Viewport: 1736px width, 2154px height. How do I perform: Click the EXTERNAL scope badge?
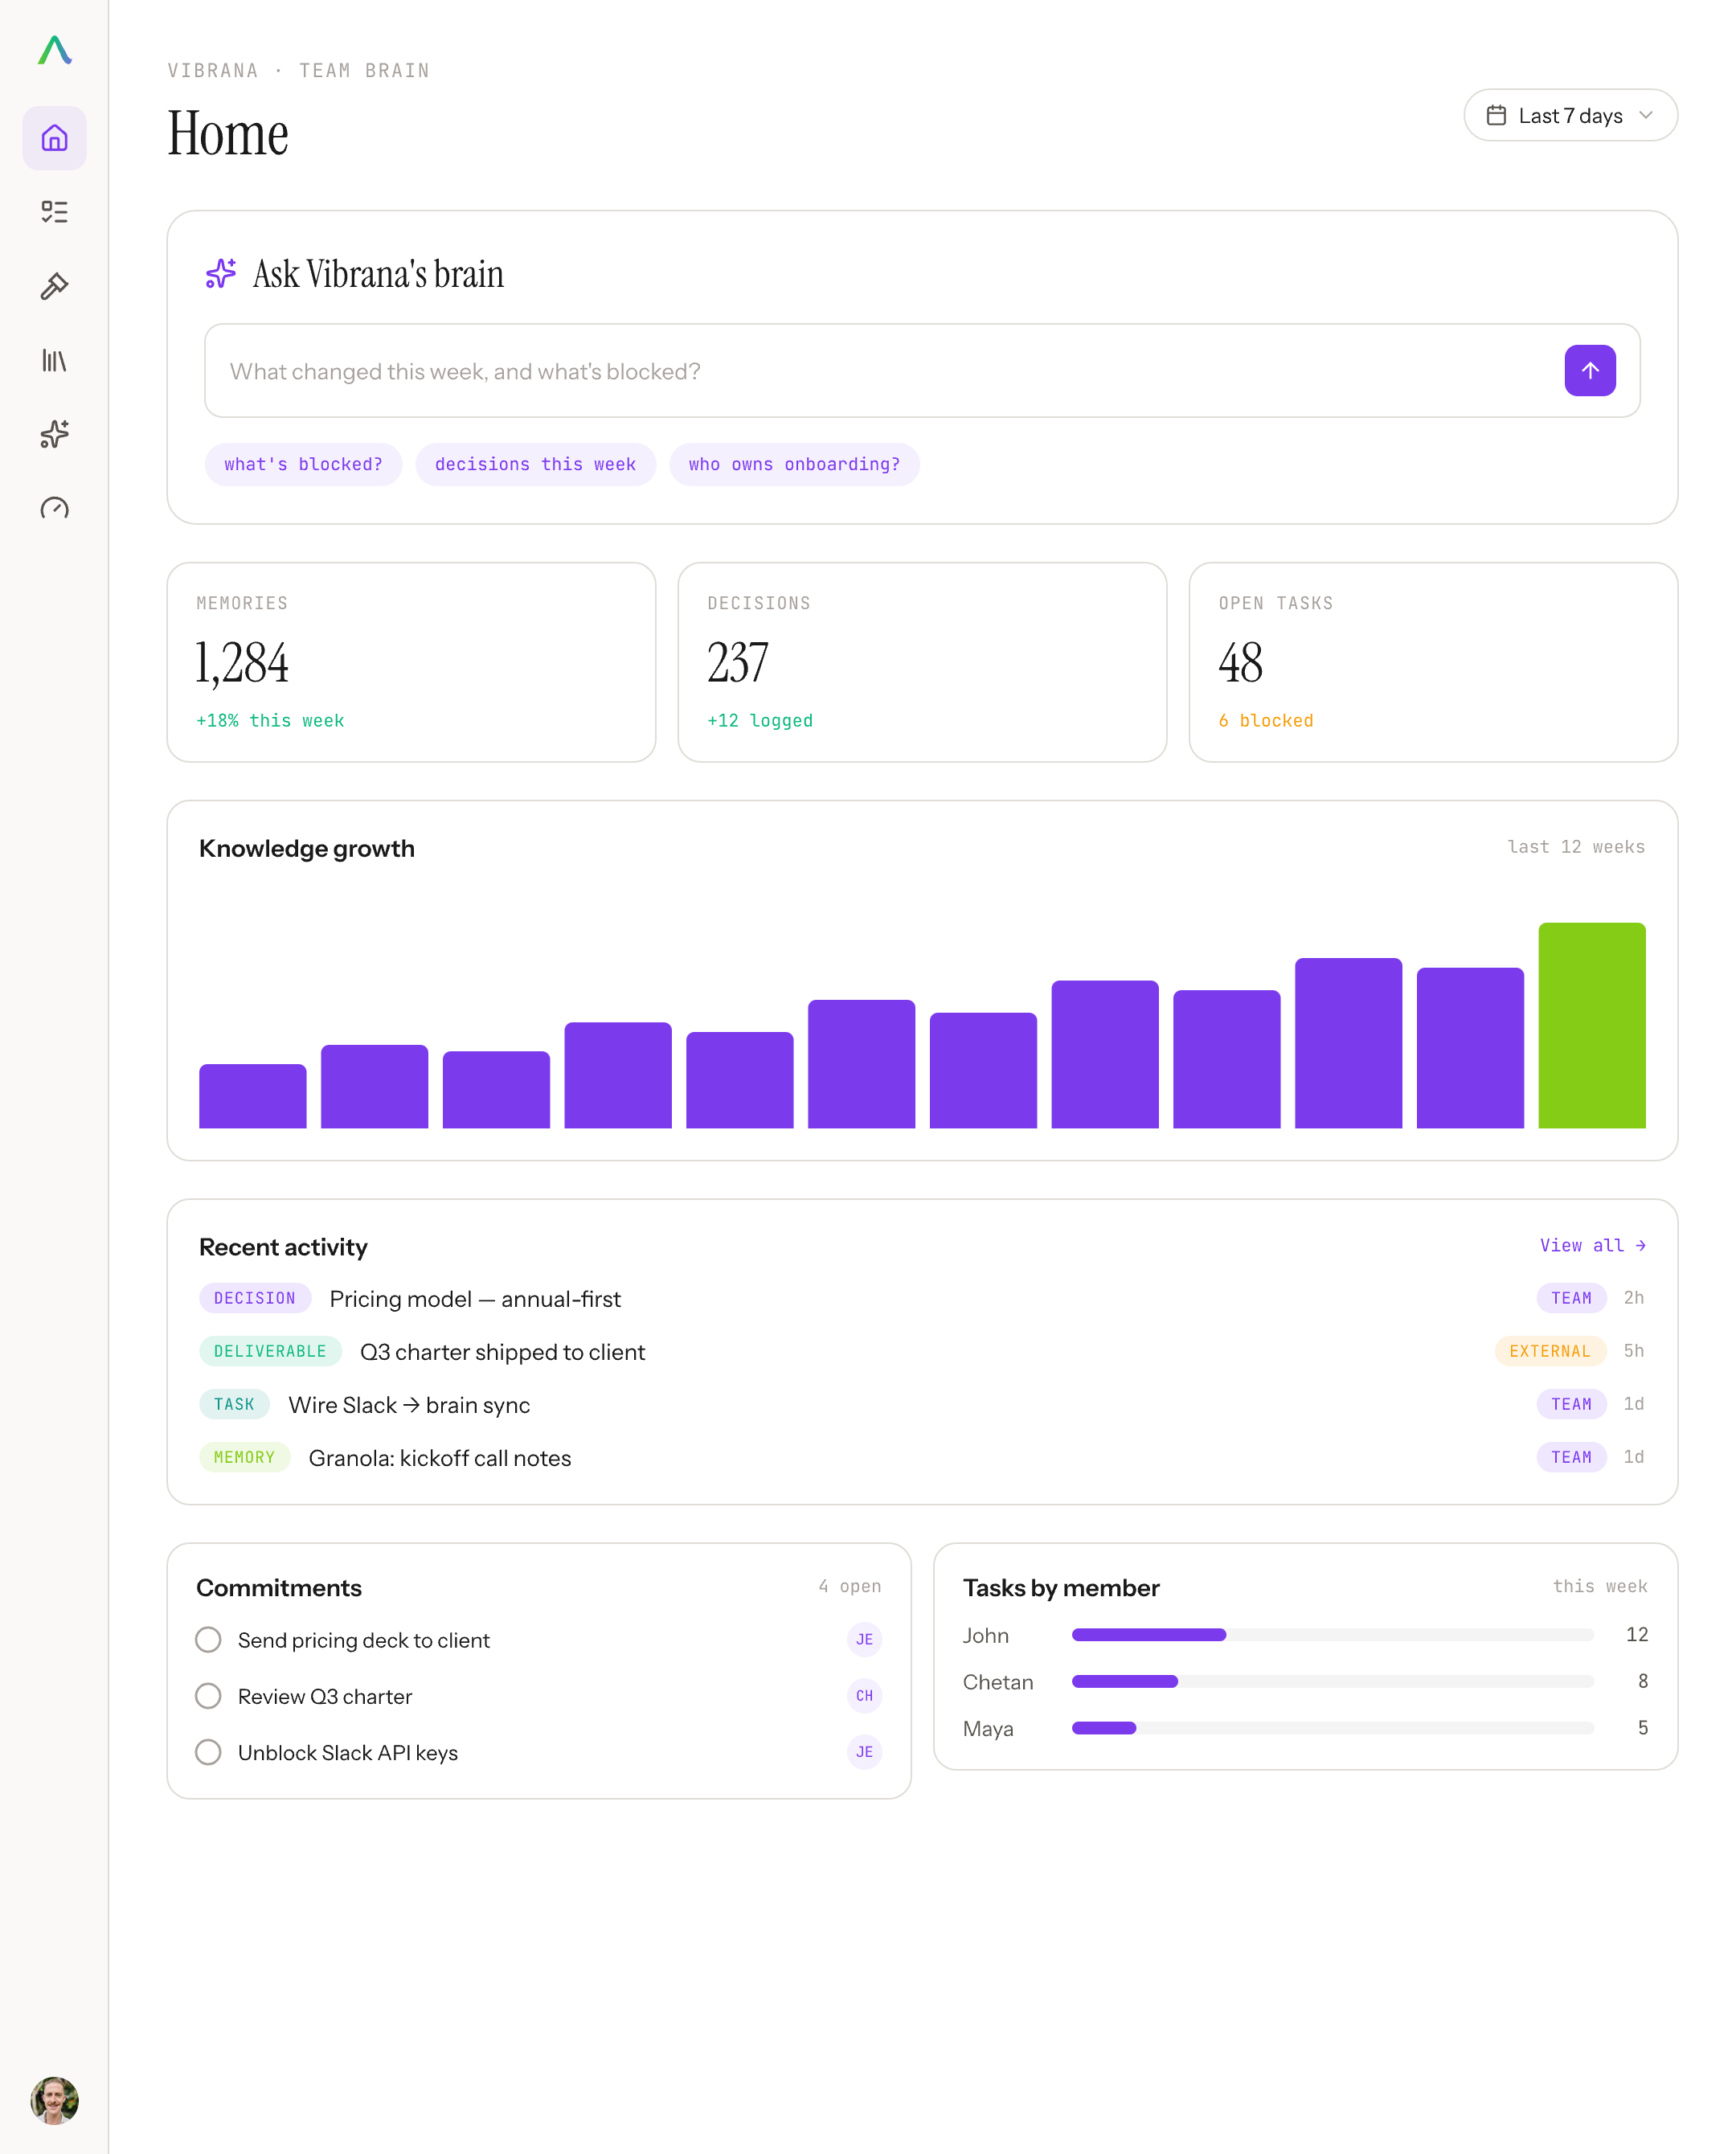coord(1550,1351)
